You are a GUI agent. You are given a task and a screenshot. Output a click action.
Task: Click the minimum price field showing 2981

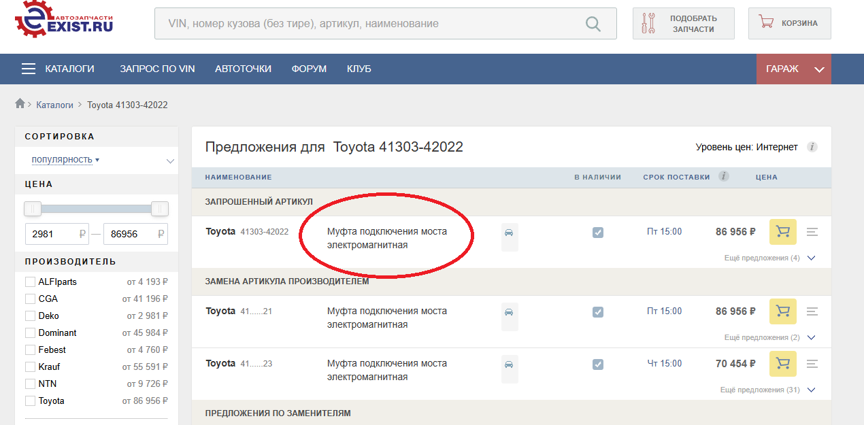click(x=57, y=234)
